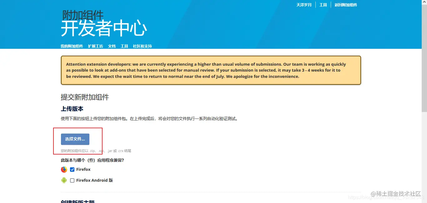Open the 我的附加组件 navigation item

click(x=72, y=46)
